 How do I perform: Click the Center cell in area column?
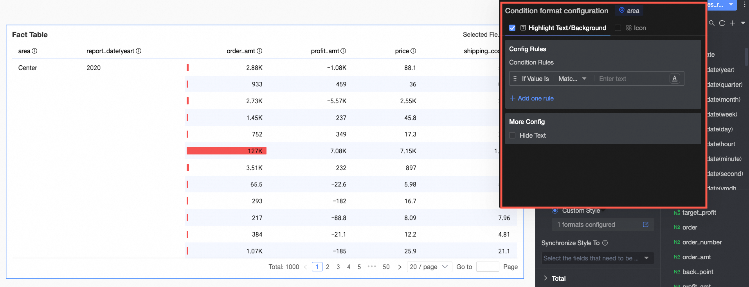click(x=28, y=68)
